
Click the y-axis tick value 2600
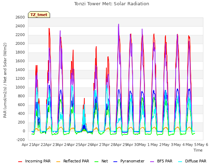(x=20, y=17)
